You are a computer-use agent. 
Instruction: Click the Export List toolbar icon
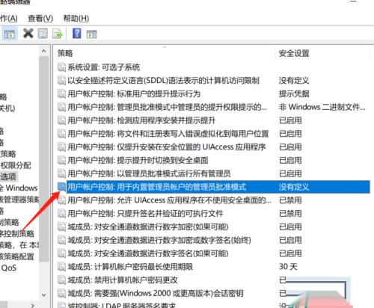58,34
